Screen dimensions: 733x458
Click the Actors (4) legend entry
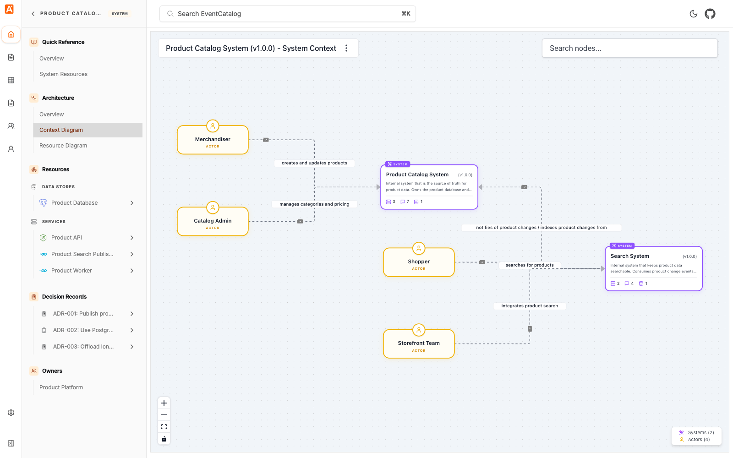tap(695, 440)
